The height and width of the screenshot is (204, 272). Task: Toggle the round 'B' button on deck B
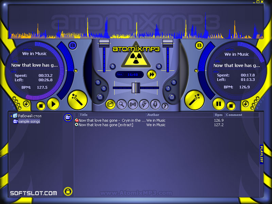tap(199, 46)
